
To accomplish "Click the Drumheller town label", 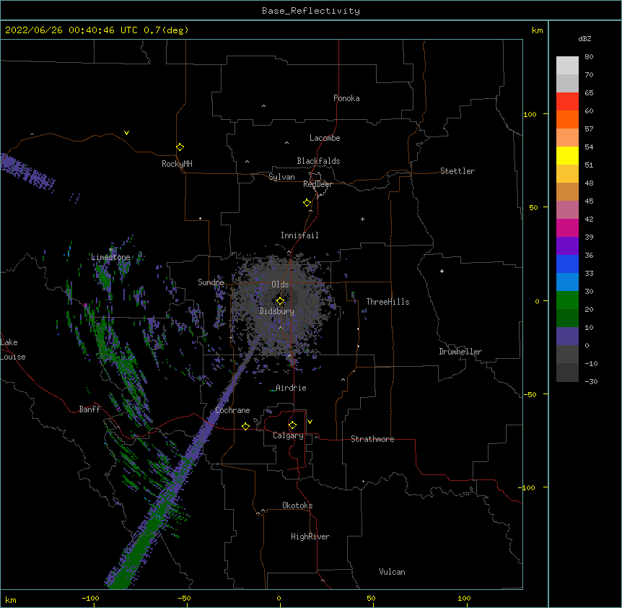I will tap(460, 352).
